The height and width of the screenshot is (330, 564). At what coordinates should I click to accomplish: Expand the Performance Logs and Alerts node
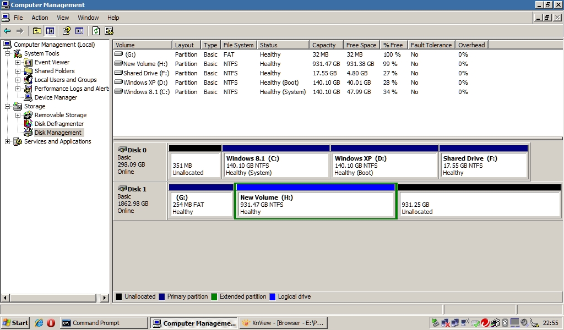18,89
